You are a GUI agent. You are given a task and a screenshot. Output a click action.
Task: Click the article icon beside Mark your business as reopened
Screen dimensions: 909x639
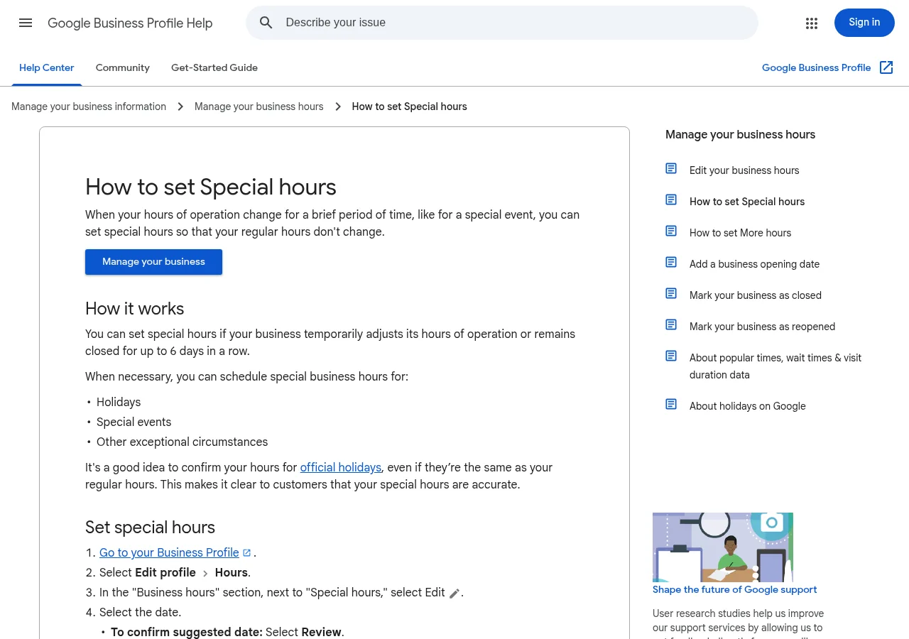click(671, 324)
